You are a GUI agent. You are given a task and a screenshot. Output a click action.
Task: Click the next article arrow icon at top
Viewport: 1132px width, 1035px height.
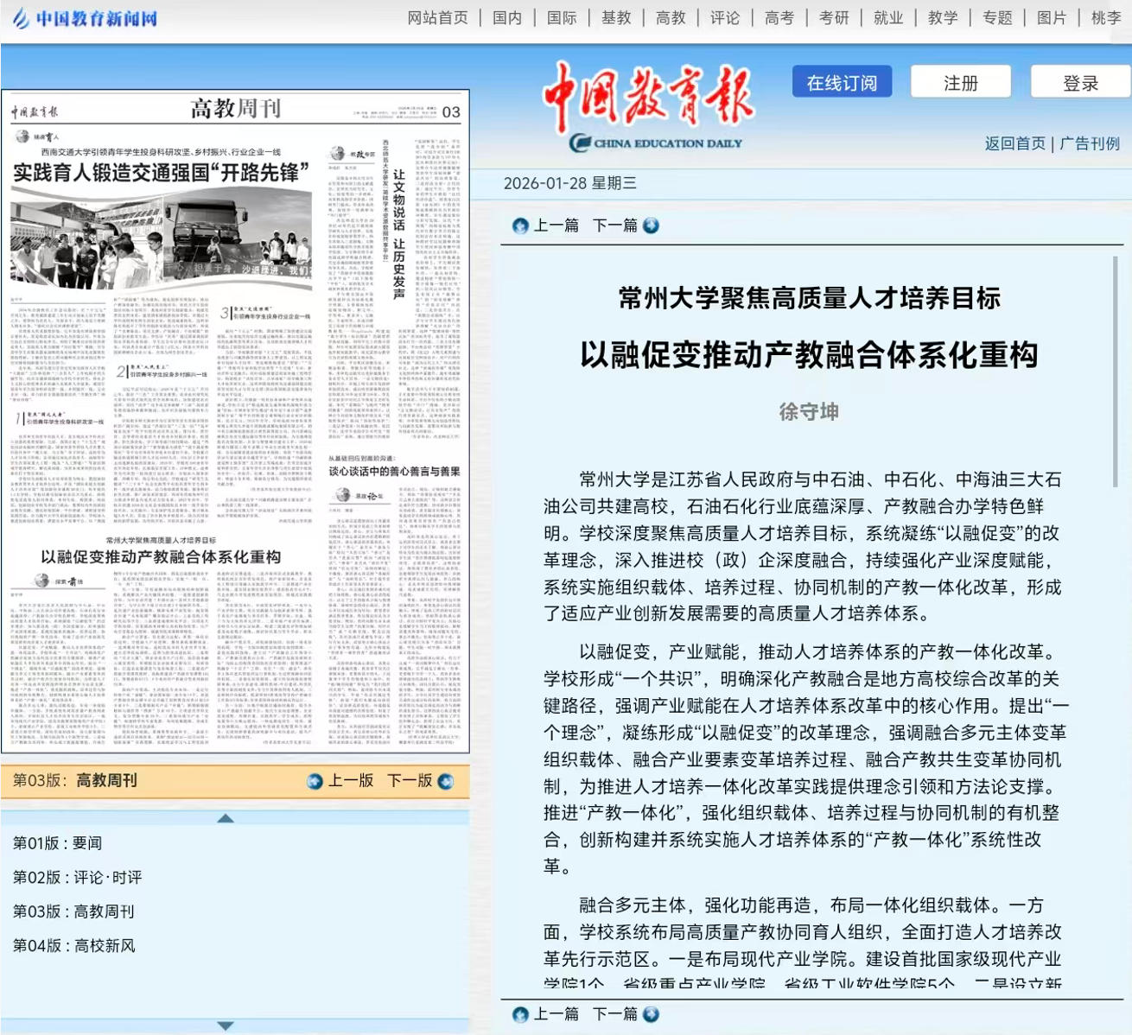(x=652, y=225)
